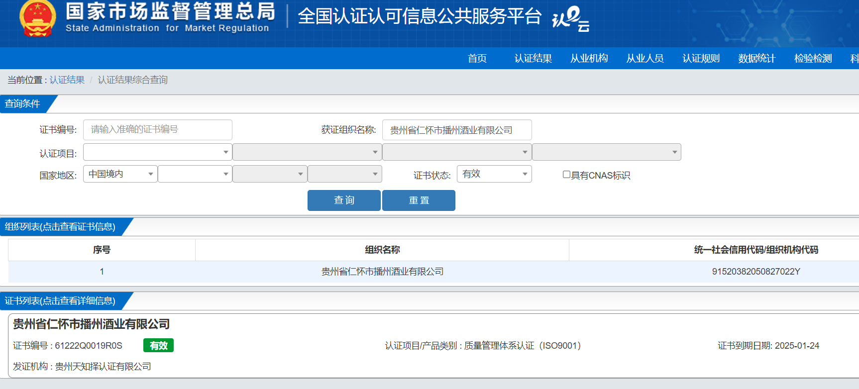Image resolution: width=859 pixels, height=389 pixels.
Task: Open the 证书状态 dropdown showing 有效
Action: click(494, 174)
